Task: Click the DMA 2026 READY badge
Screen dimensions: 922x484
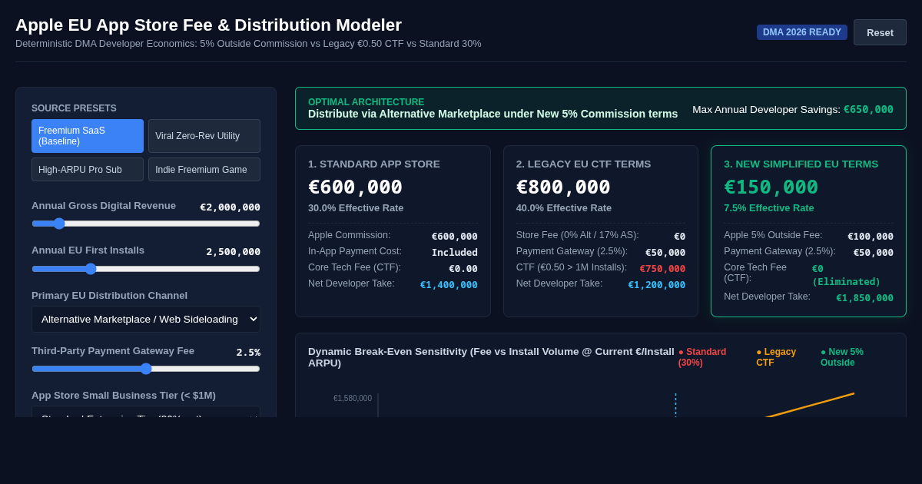Action: click(x=802, y=32)
